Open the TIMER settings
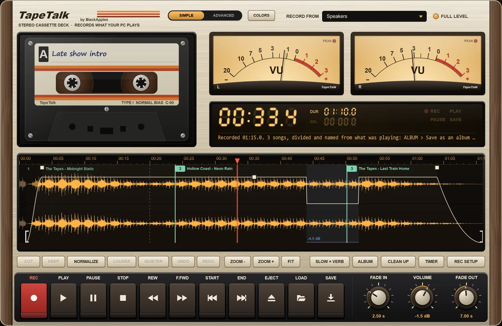This screenshot has width=502, height=326. (431, 261)
